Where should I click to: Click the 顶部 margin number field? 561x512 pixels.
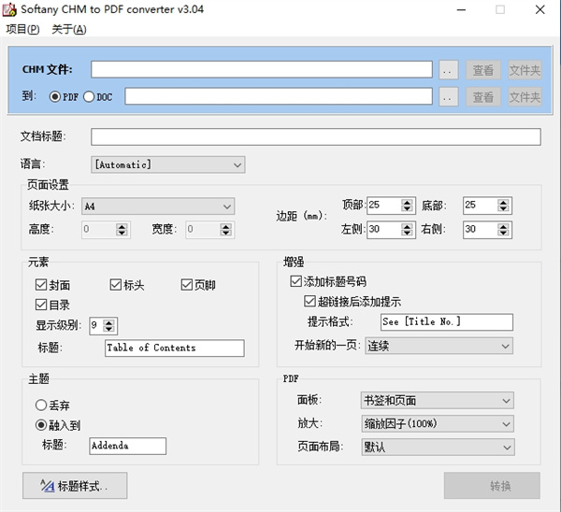click(384, 206)
